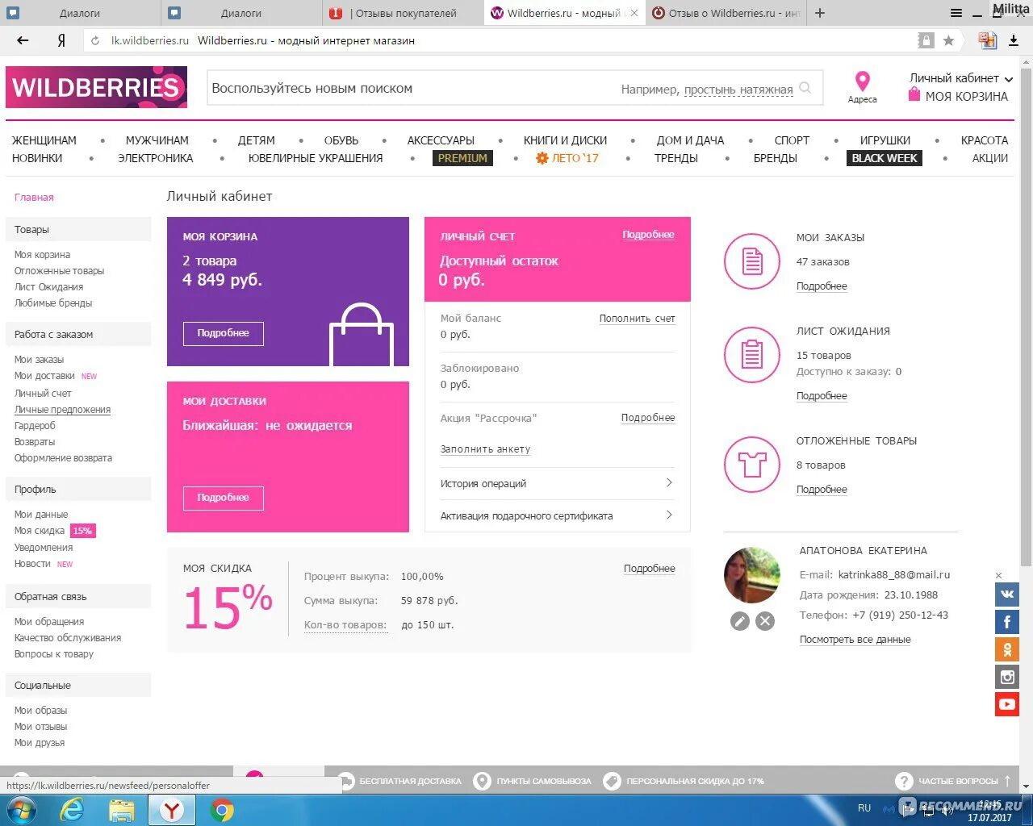The height and width of the screenshot is (826, 1033).
Task: Click Подробнее button in МОИ ДОСТАВКИ tile
Action: (x=224, y=498)
